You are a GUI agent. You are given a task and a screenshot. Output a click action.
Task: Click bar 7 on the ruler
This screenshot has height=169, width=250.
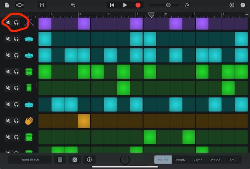[195, 14]
